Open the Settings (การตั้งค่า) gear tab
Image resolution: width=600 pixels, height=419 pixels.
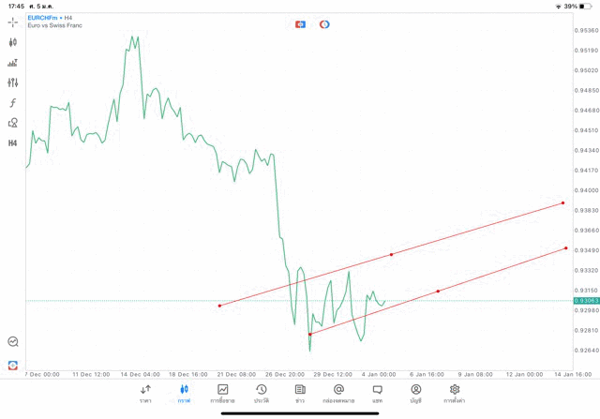[x=455, y=393]
